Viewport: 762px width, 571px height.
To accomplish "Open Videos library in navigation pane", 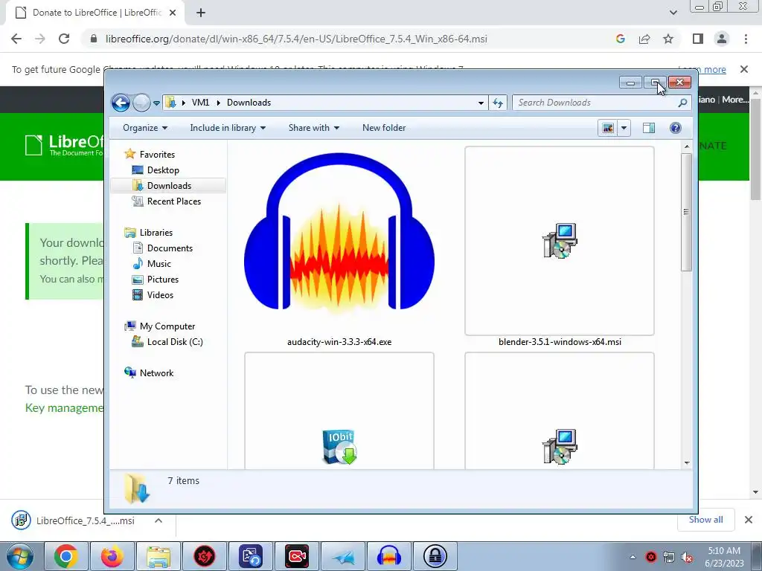I will pyautogui.click(x=153, y=294).
